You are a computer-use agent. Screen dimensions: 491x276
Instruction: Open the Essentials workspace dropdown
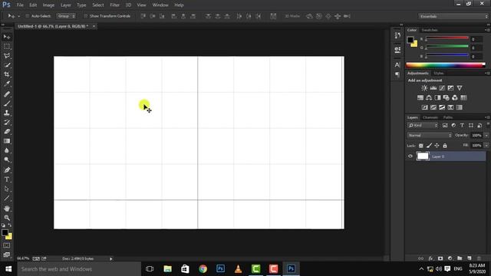tap(453, 16)
